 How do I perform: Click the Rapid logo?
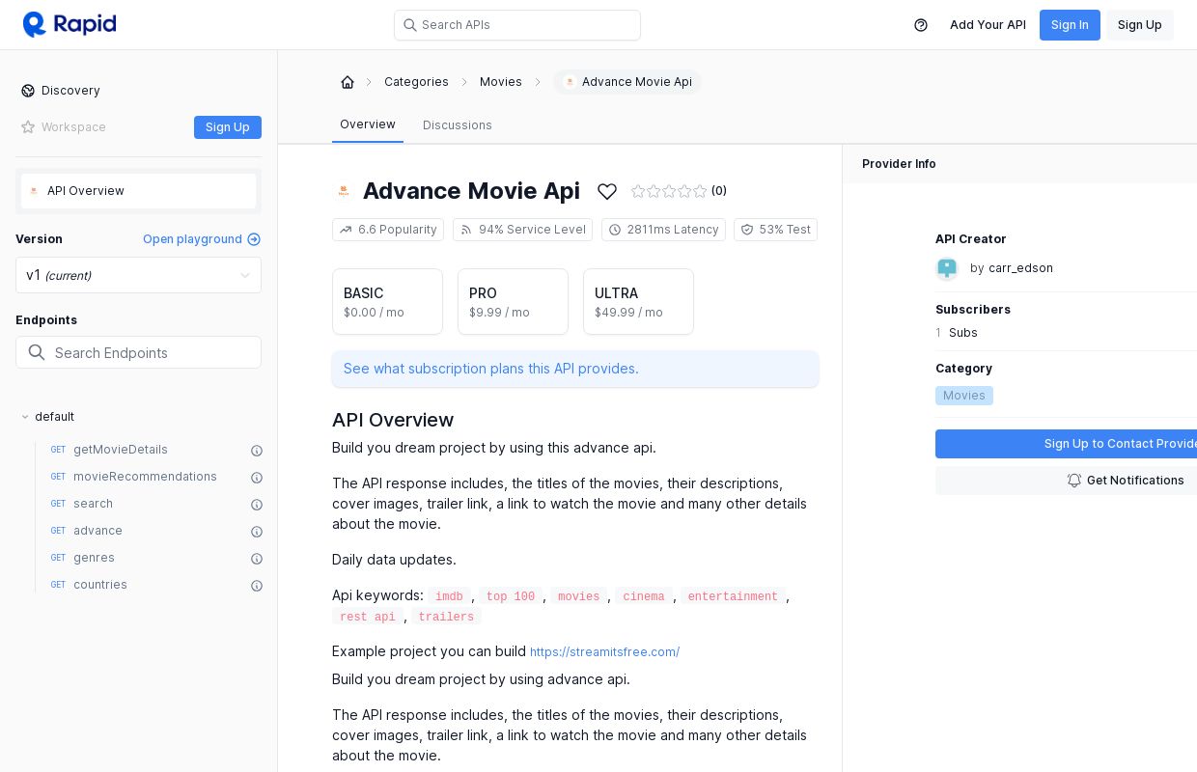tap(70, 24)
